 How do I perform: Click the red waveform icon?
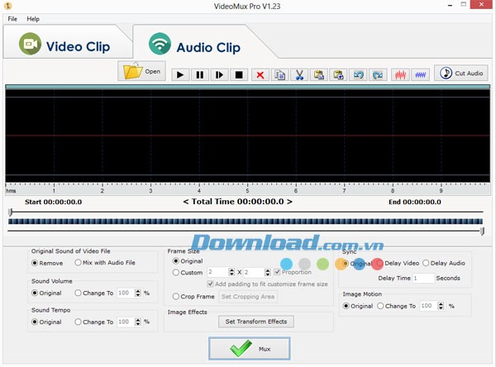coord(400,75)
